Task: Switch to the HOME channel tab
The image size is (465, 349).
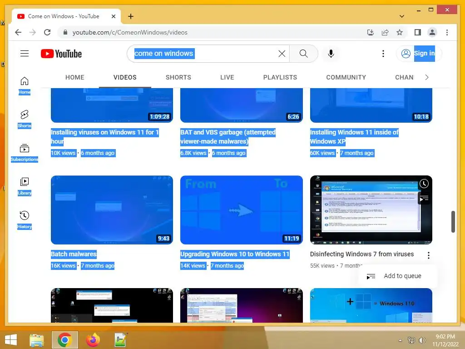Action: click(75, 77)
